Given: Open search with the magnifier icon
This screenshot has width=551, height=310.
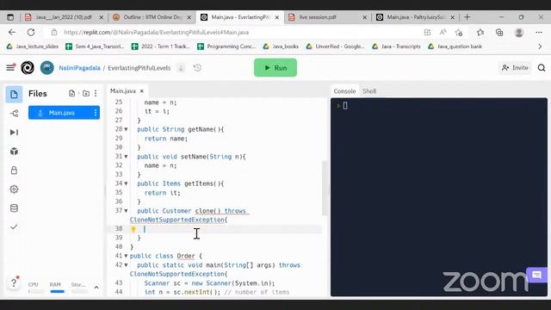Looking at the screenshot, I should (542, 68).
